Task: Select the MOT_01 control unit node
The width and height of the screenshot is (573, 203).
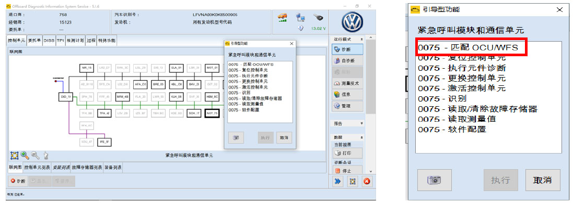Action: click(x=212, y=68)
